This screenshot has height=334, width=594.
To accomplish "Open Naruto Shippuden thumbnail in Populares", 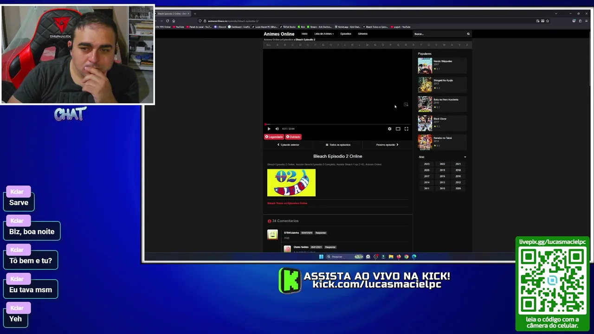I will coord(425,65).
